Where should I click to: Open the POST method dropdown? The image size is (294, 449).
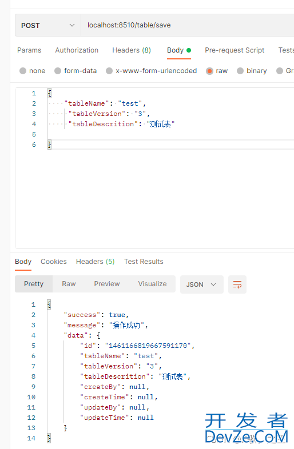coord(48,26)
